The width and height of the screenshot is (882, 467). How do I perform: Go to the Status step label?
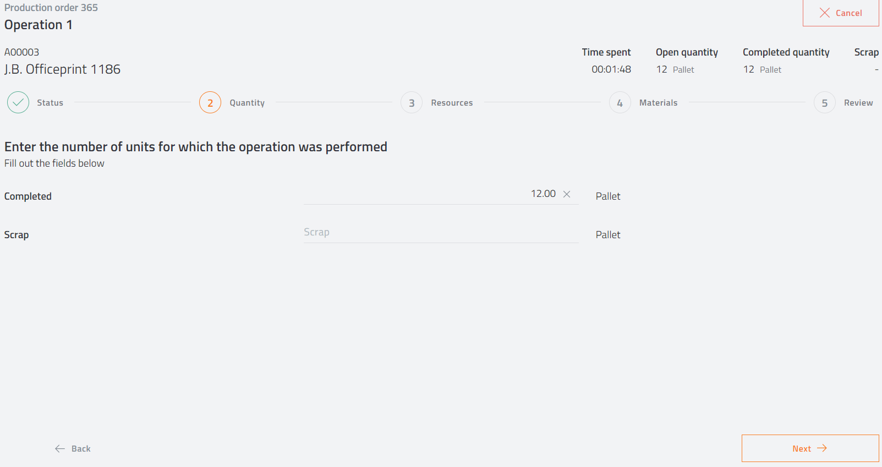tap(50, 103)
